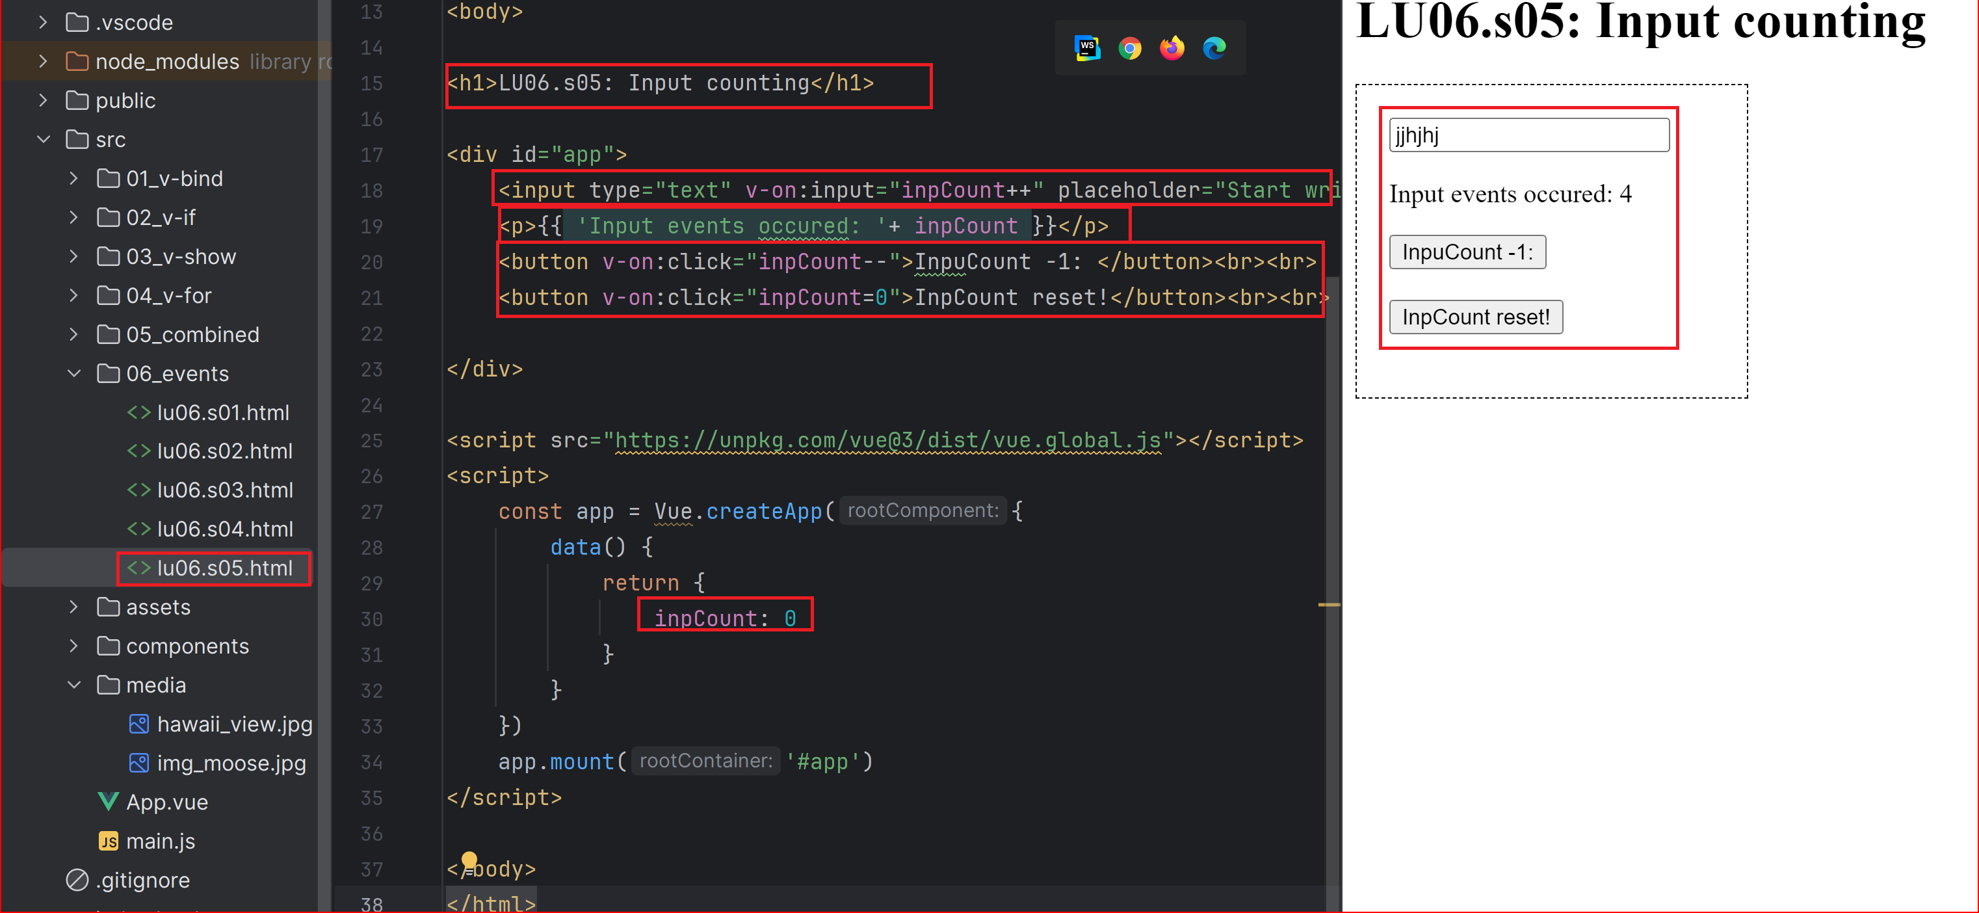1979x913 pixels.
Task: Open main.js from the tree
Action: pyautogui.click(x=160, y=841)
